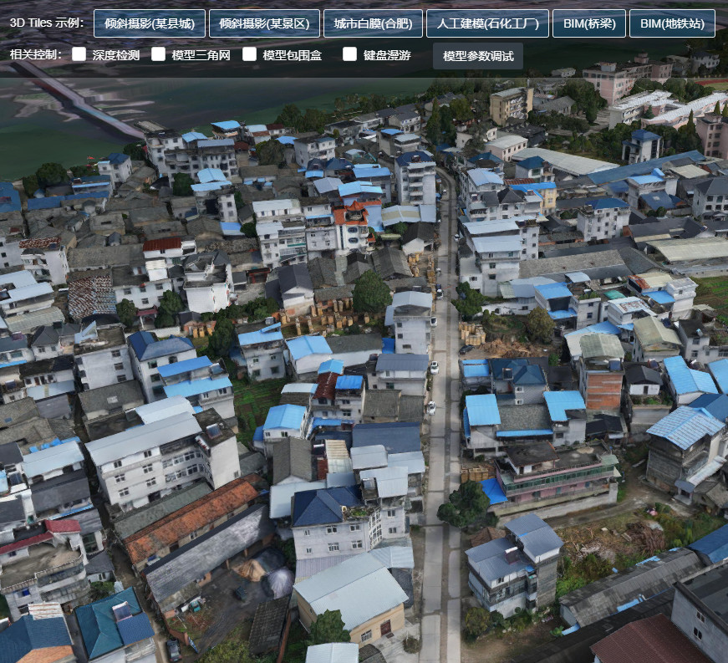This screenshot has height=663, width=728.
Task: Click the orange tiled roof building
Action: 192,518
